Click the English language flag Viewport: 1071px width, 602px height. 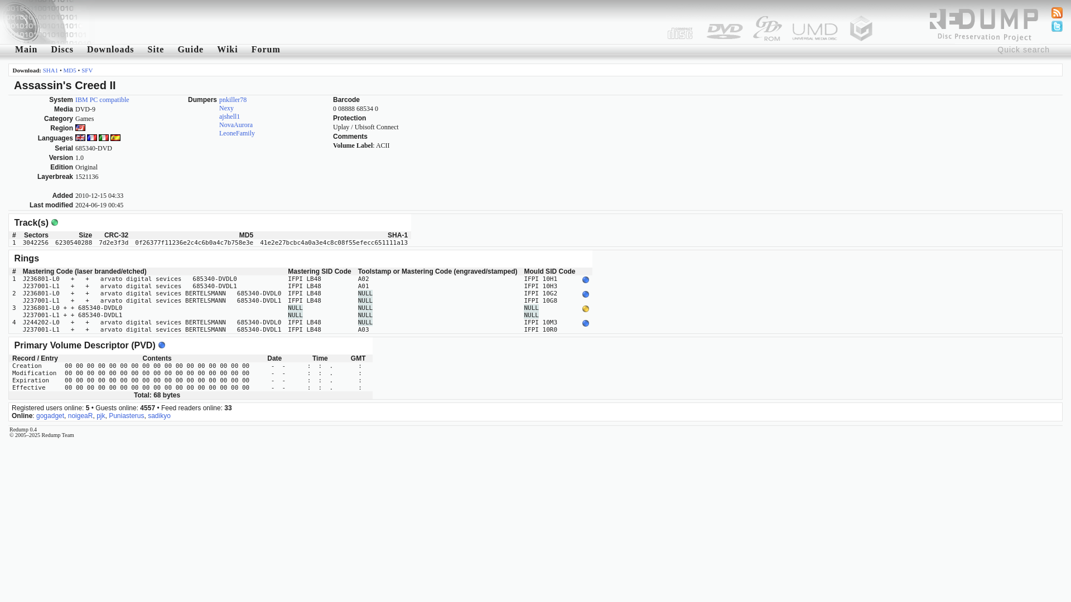(x=80, y=138)
